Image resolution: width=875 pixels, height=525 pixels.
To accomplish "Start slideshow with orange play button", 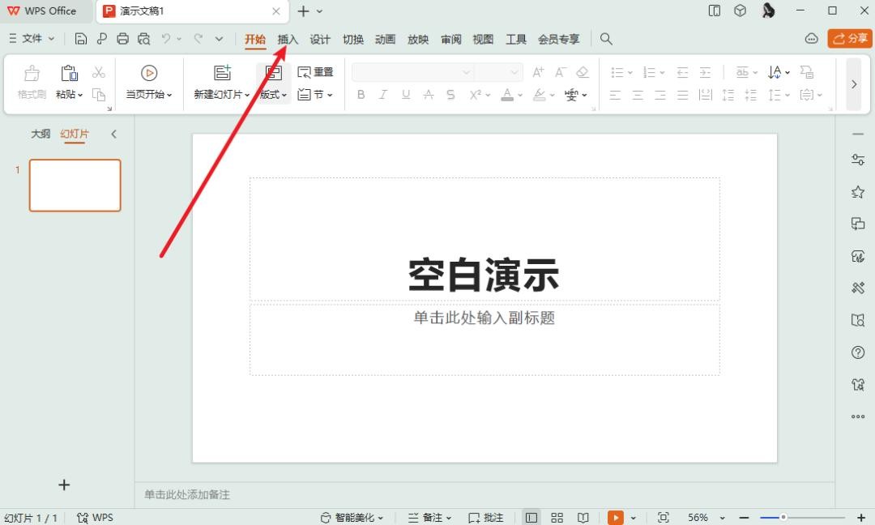I will pos(616,518).
